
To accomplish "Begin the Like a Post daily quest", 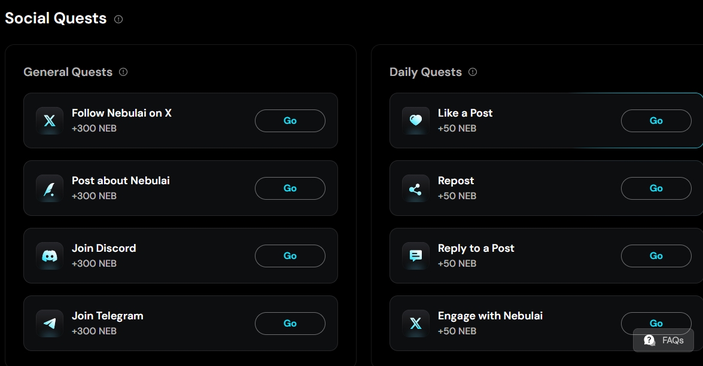I will (656, 121).
